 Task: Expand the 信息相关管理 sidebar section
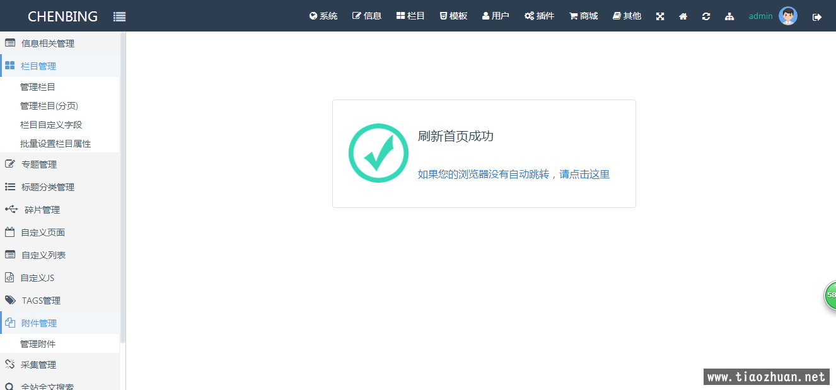[47, 43]
